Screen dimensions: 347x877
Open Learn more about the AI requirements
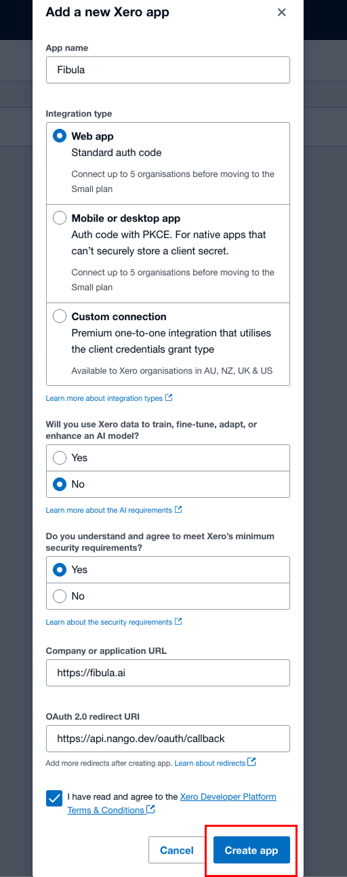(109, 510)
